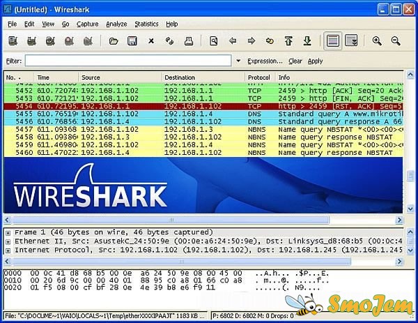The height and width of the screenshot is (323, 418).
Task: Sort by the Destination column header
Action: (x=203, y=77)
